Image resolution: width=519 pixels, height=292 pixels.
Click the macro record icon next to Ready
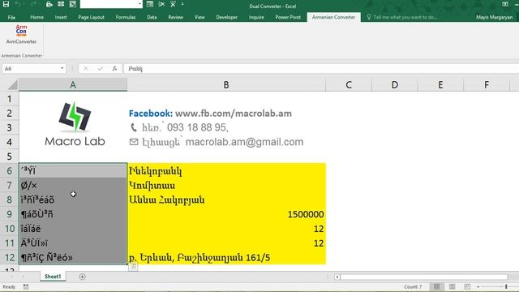tap(26, 286)
